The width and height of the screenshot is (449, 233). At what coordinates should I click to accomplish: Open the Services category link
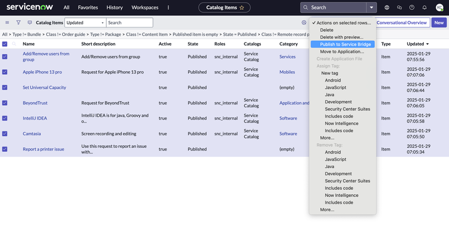pos(287,57)
